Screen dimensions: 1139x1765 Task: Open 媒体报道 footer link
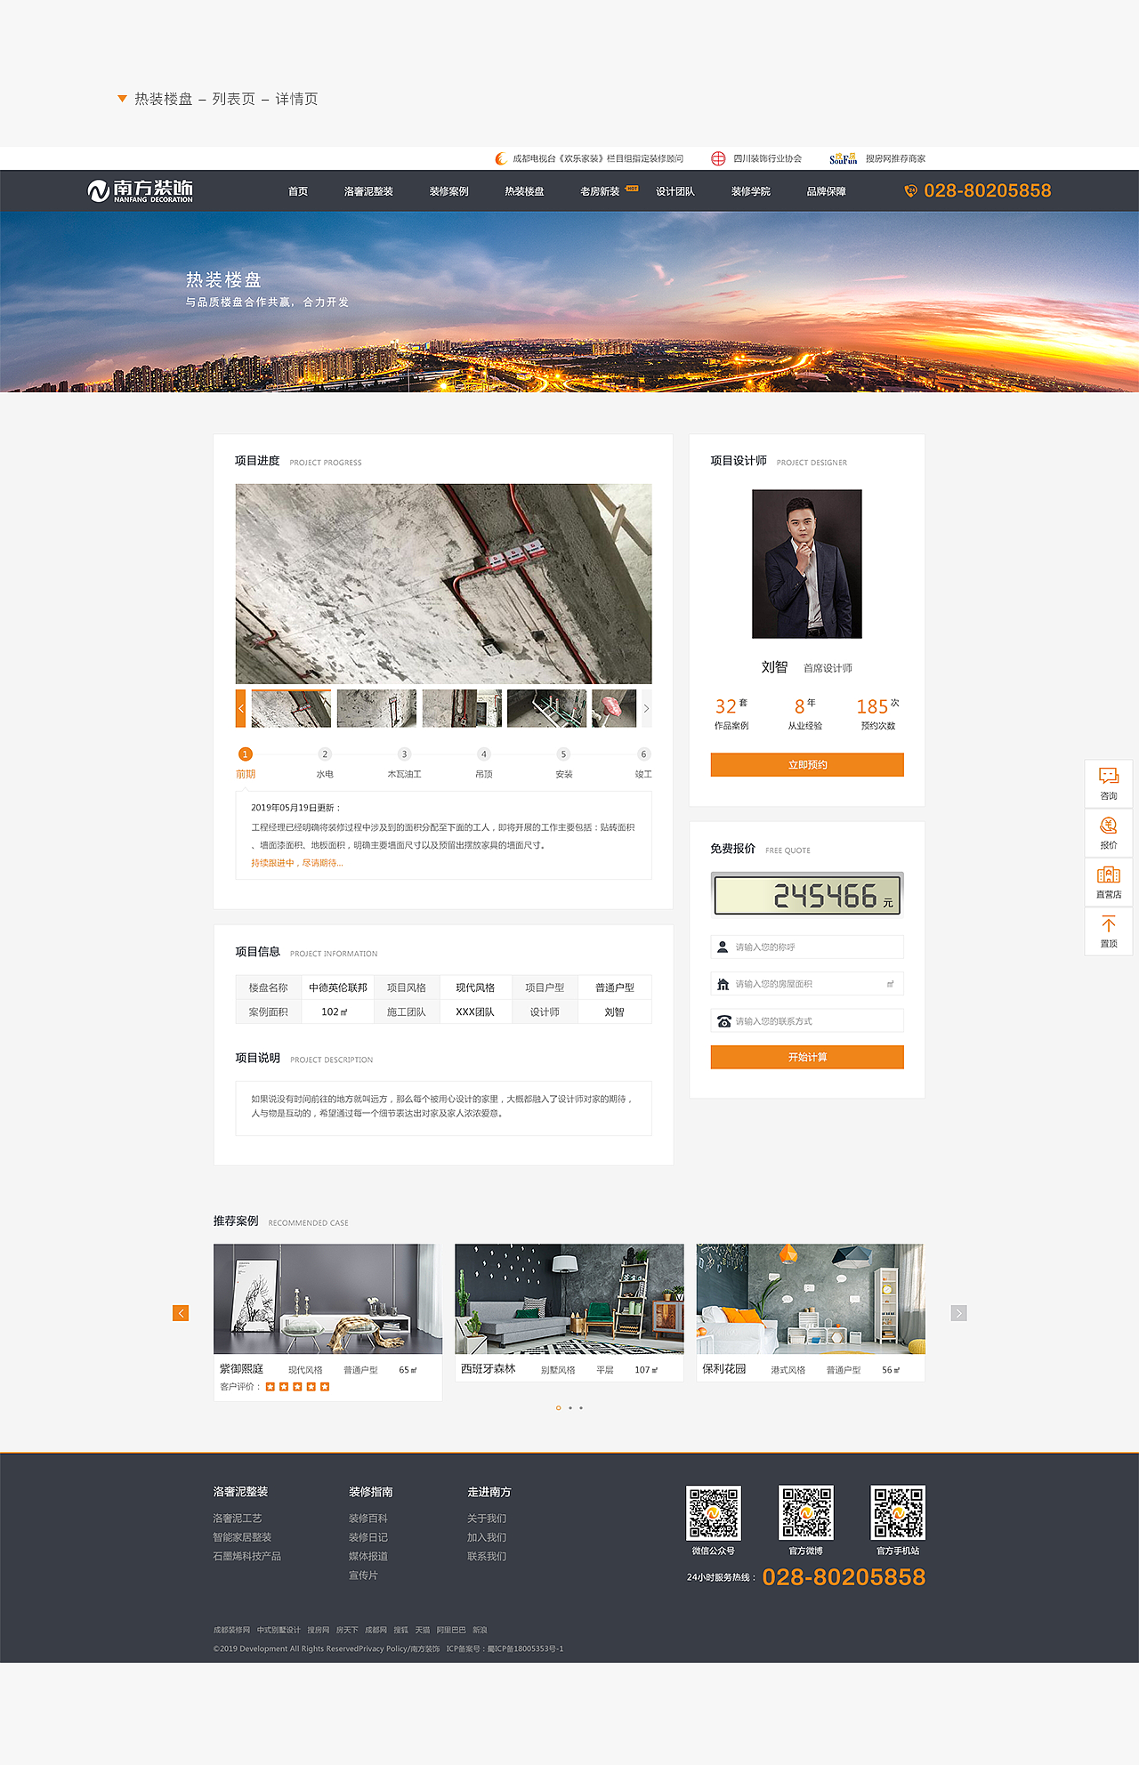pyautogui.click(x=368, y=1556)
